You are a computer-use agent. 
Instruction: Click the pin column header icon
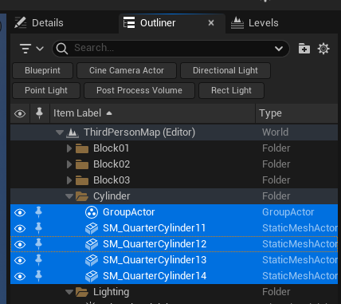tap(39, 113)
